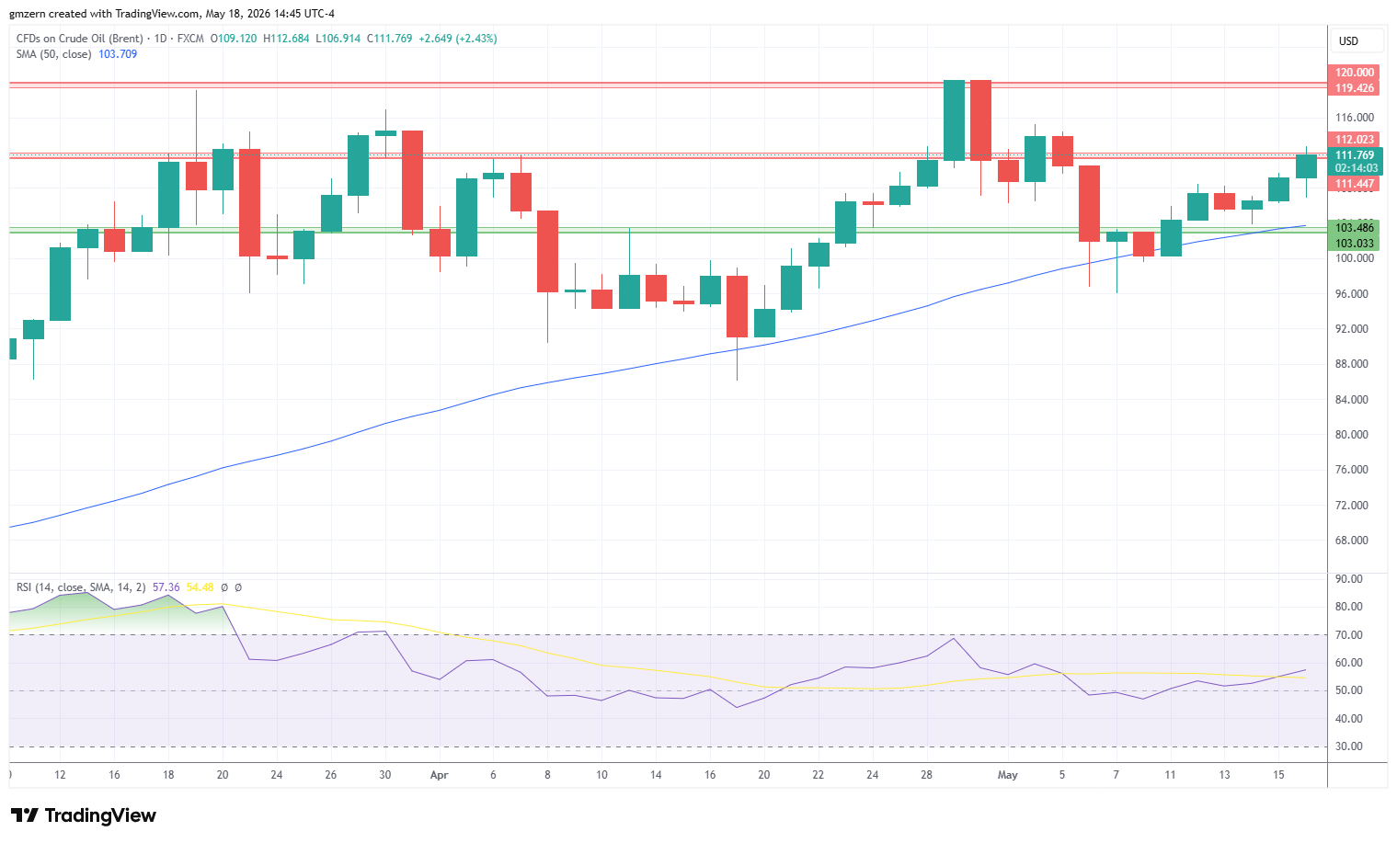The image size is (1397, 843).
Task: Click the high value H112.684
Action: 286,39
